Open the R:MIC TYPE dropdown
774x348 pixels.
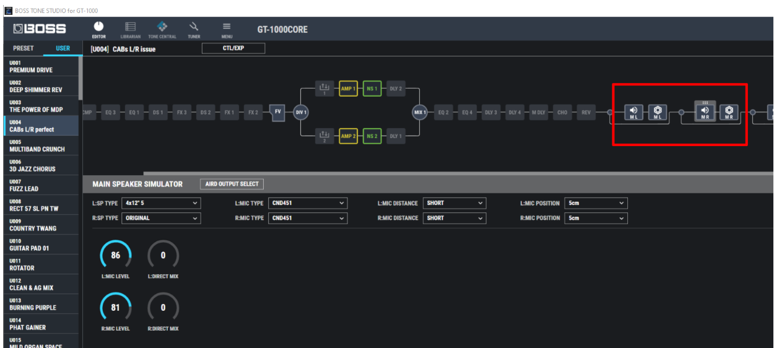point(308,218)
